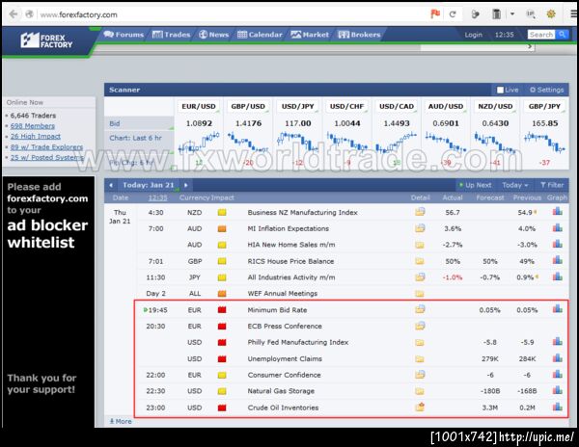579x447 pixels.
Task: Click the browser back arrow
Action: (14, 14)
